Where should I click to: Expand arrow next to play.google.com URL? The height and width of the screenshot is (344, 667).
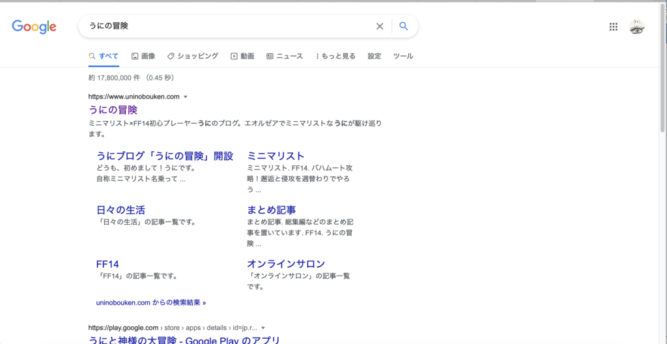point(263,328)
